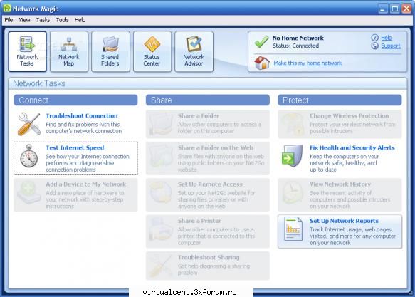Click the Make this my home network link
The width and height of the screenshot is (415, 297).
[x=308, y=63]
